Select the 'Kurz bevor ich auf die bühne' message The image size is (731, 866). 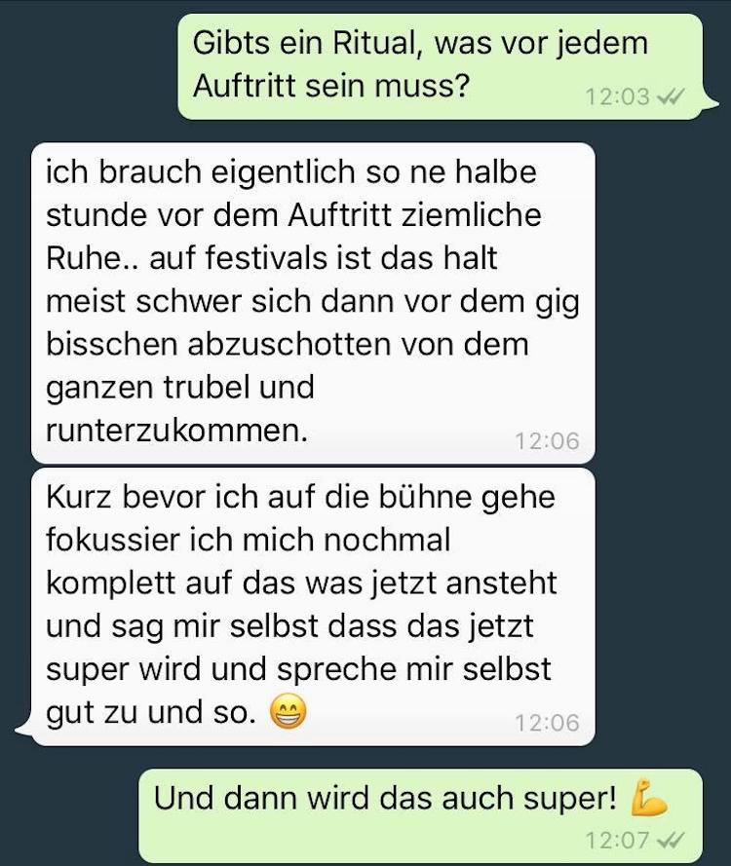[313, 607]
